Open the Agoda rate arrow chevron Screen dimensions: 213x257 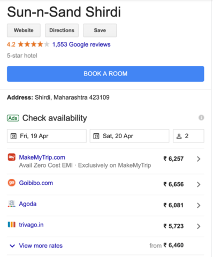[x=199, y=205]
